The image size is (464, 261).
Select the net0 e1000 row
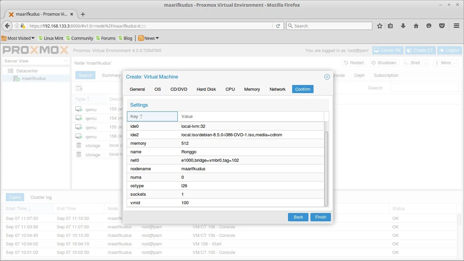pyautogui.click(x=226, y=160)
